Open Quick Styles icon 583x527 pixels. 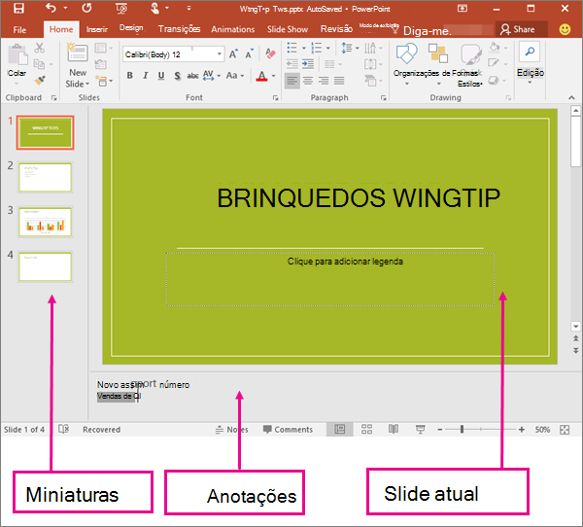[x=470, y=54]
